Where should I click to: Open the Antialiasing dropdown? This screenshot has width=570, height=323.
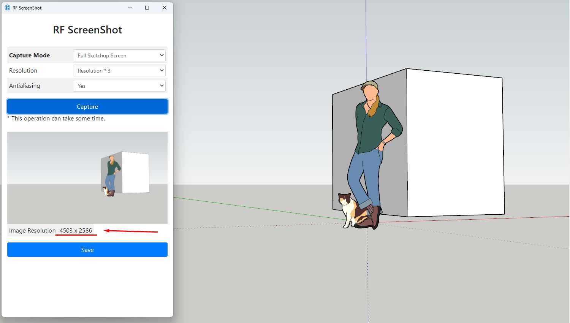point(119,85)
